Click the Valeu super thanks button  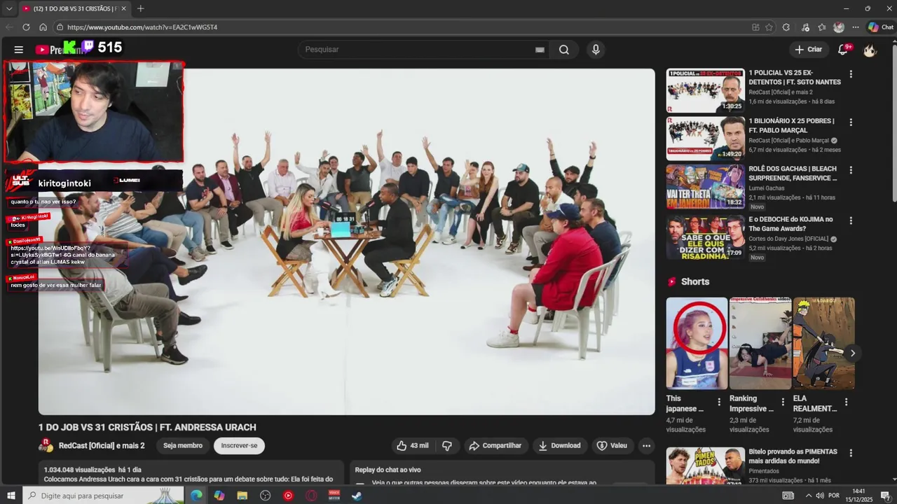pos(612,446)
